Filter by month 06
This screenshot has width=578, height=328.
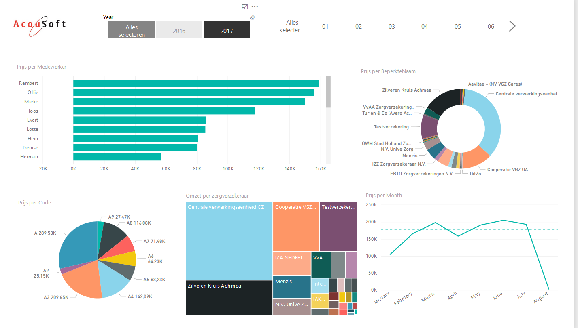[x=491, y=27]
